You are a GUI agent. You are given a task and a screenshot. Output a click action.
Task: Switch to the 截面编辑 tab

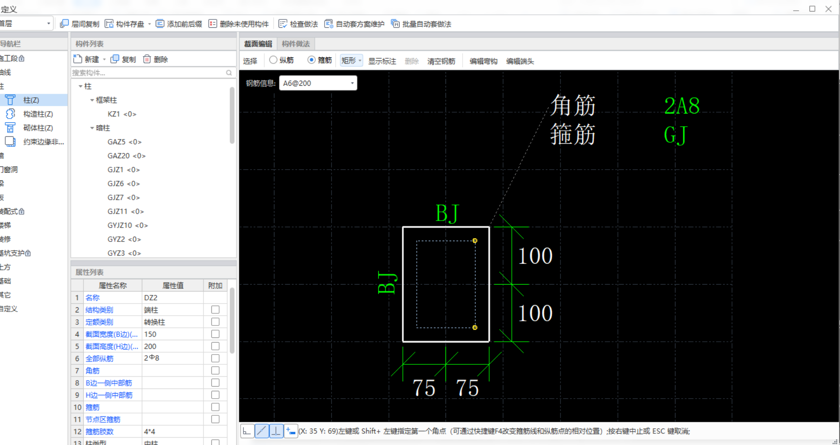pos(258,44)
